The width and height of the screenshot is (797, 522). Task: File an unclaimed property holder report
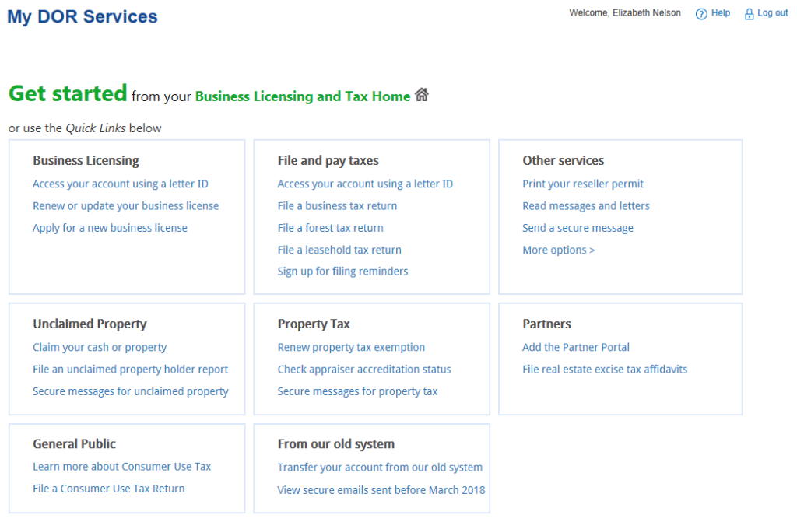point(130,369)
